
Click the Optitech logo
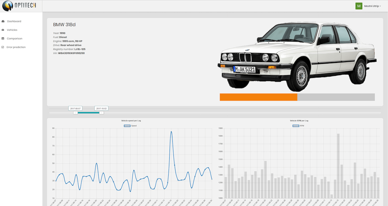click(x=19, y=6)
